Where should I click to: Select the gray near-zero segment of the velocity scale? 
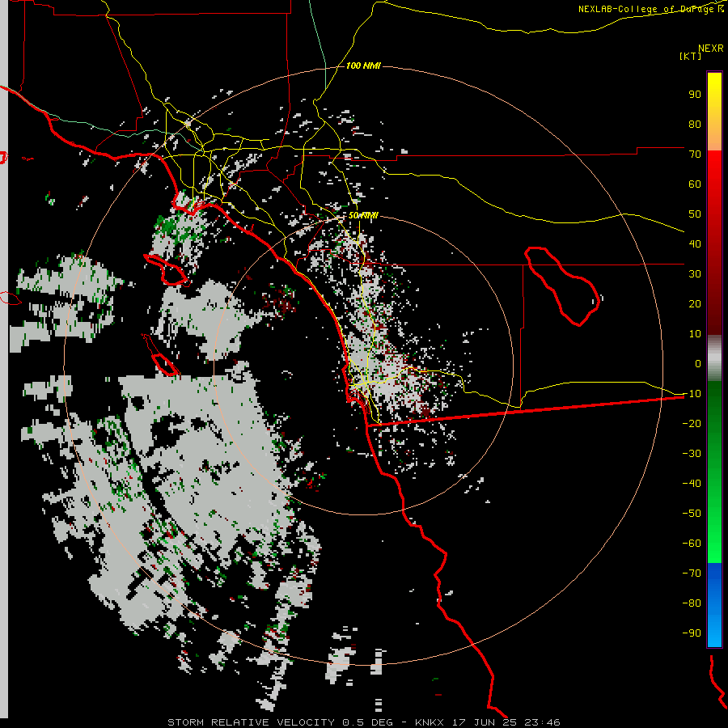(714, 358)
